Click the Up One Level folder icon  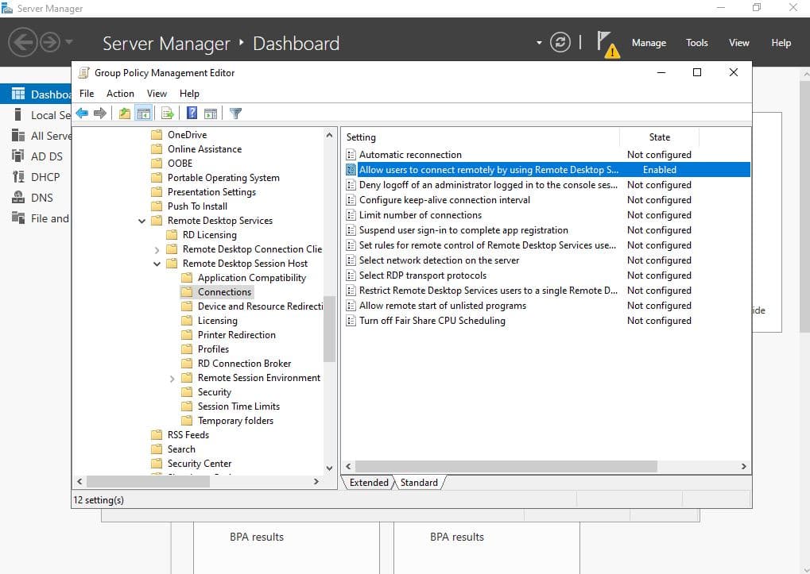[125, 114]
